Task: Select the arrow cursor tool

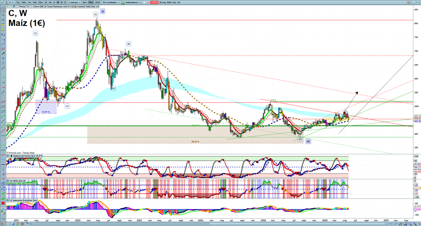Action: 3,10
